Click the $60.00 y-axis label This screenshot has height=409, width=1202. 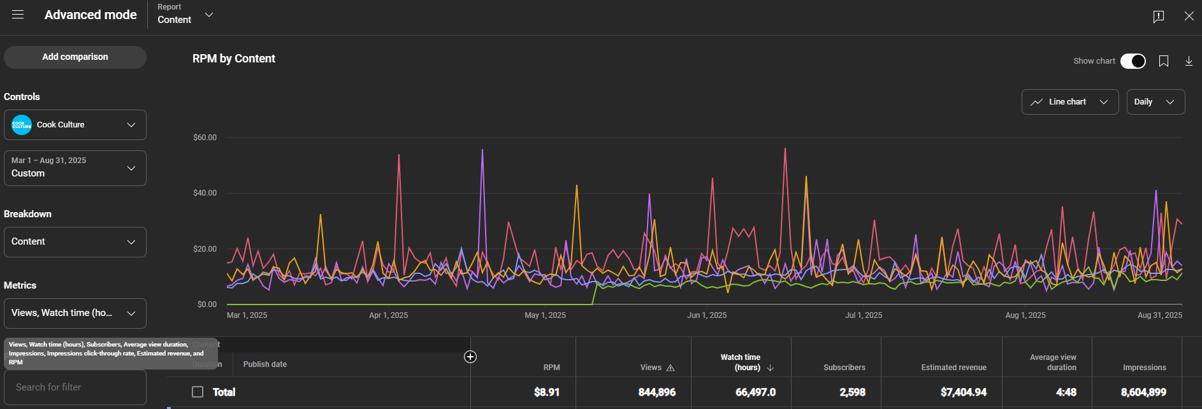click(205, 138)
